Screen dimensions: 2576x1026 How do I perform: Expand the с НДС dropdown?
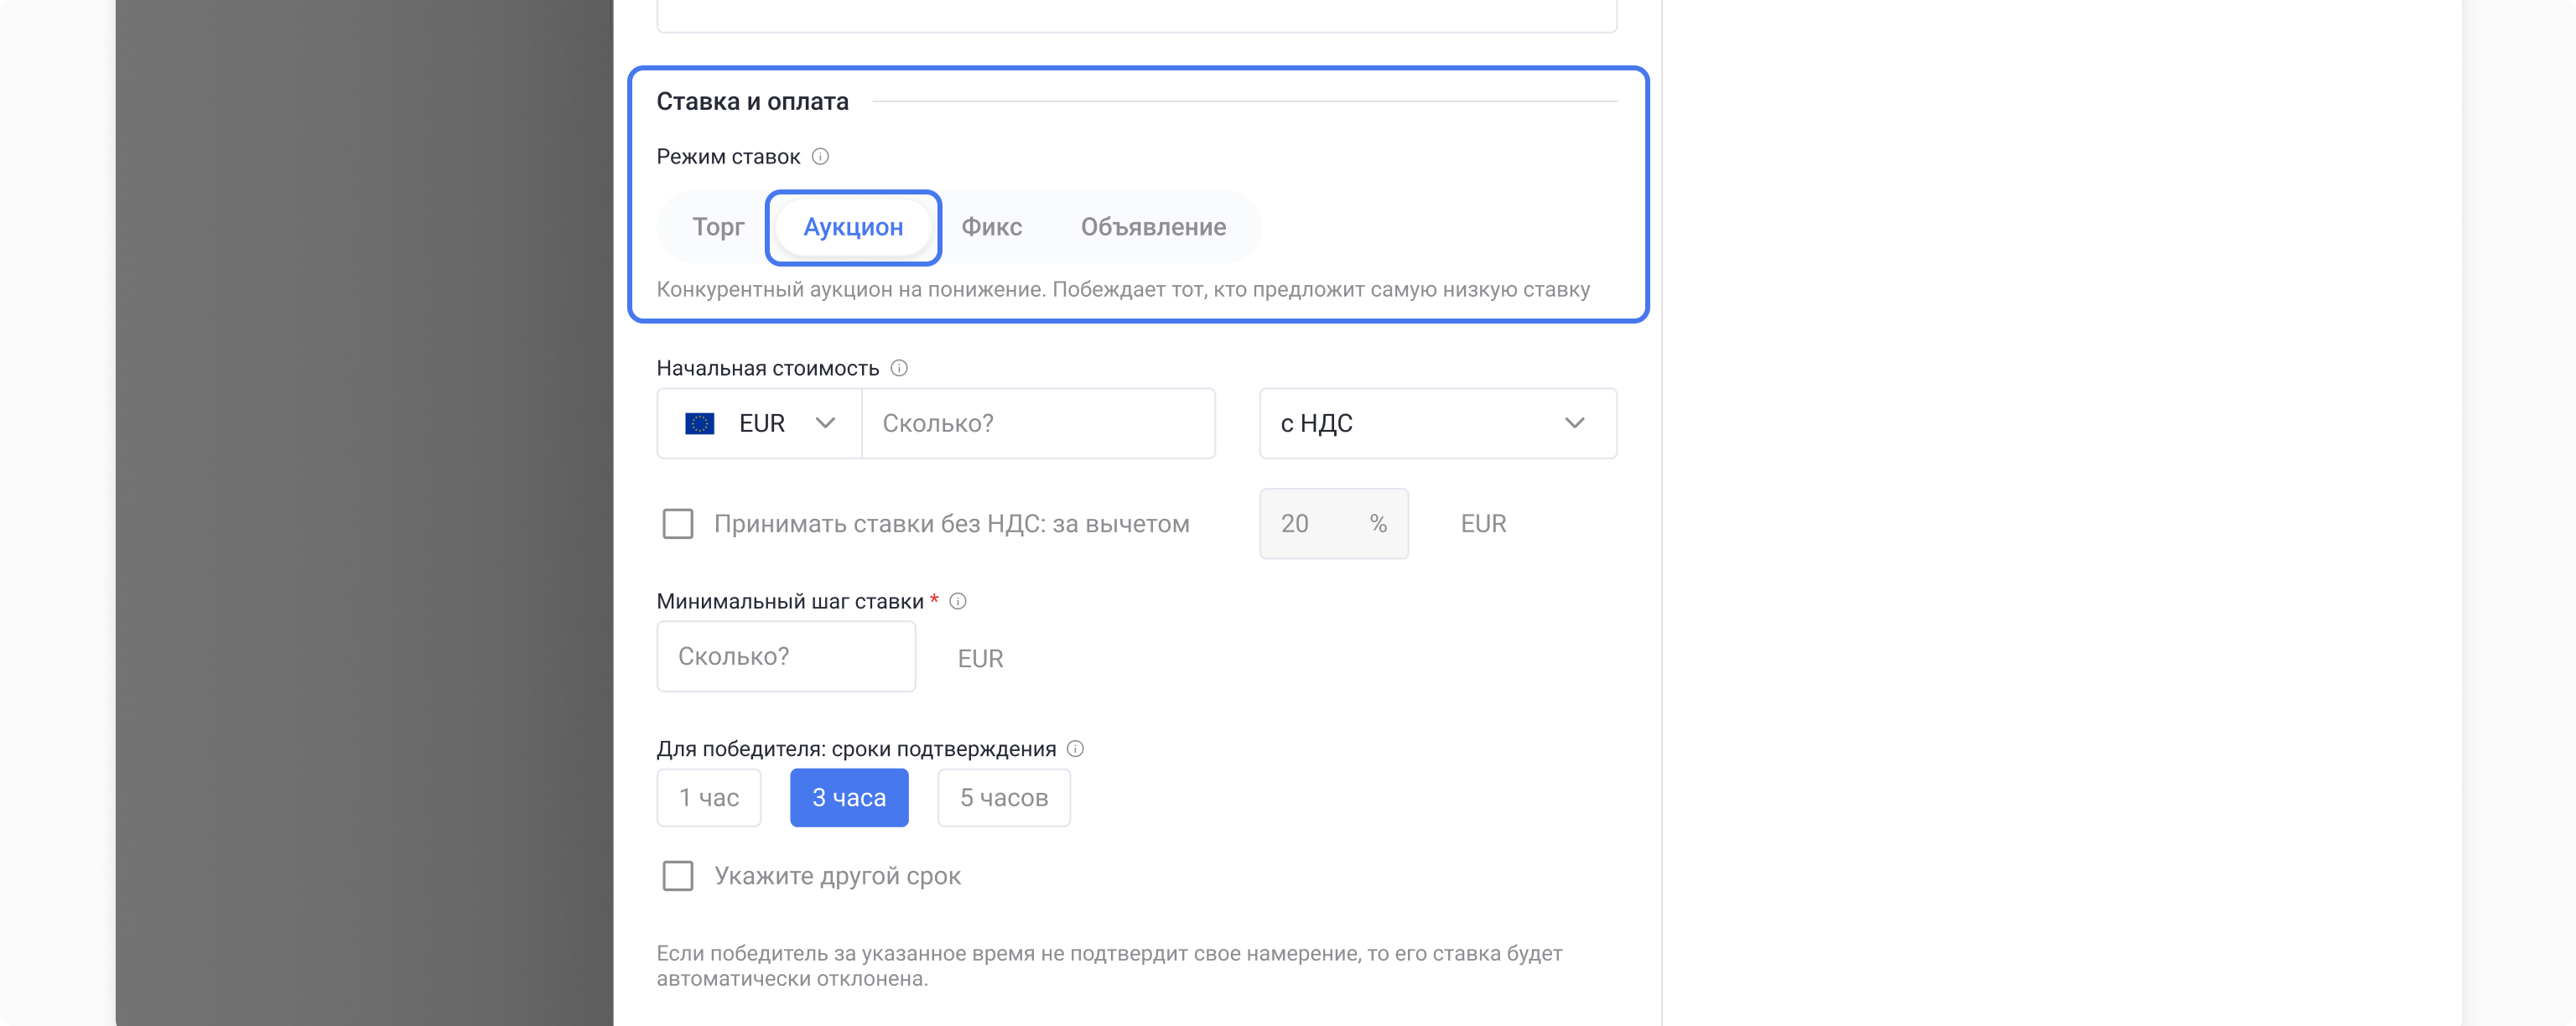point(1437,424)
